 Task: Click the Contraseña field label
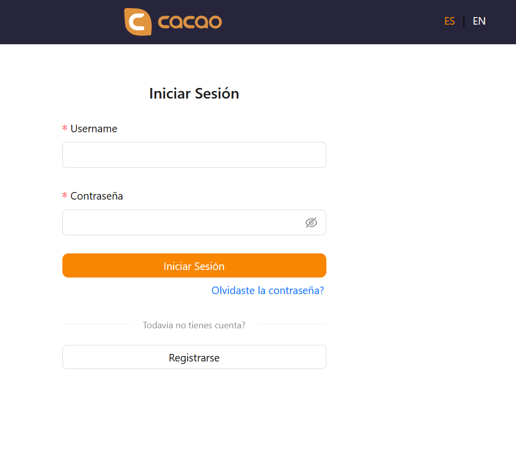point(97,196)
